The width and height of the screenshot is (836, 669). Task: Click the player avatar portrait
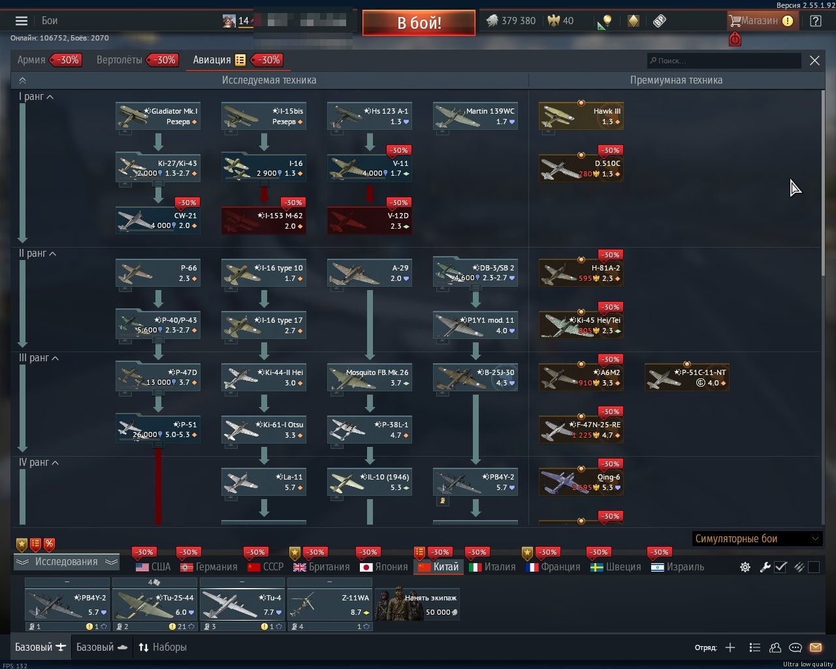click(229, 21)
